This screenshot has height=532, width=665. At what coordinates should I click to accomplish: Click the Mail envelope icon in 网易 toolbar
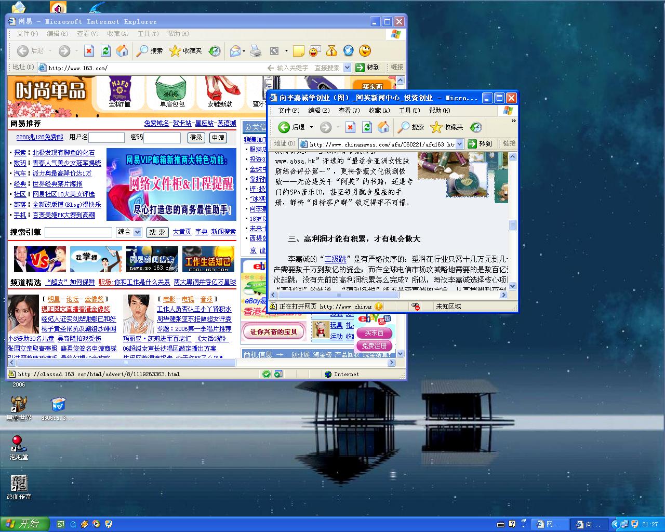(235, 51)
